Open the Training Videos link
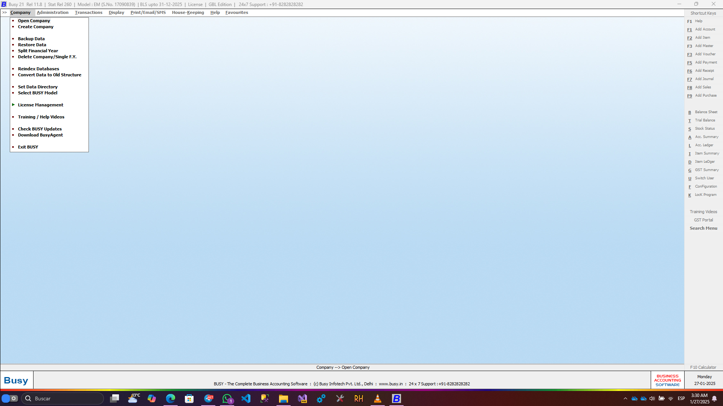The height and width of the screenshot is (406, 723). (x=703, y=212)
